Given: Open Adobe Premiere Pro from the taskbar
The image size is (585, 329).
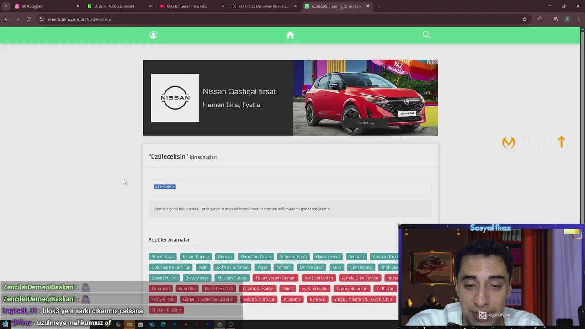Looking at the screenshot, I should (208, 324).
